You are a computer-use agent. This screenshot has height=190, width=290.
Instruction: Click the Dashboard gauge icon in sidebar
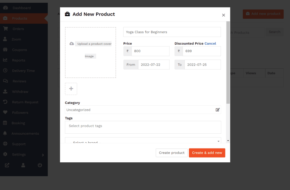pyautogui.click(x=6, y=8)
